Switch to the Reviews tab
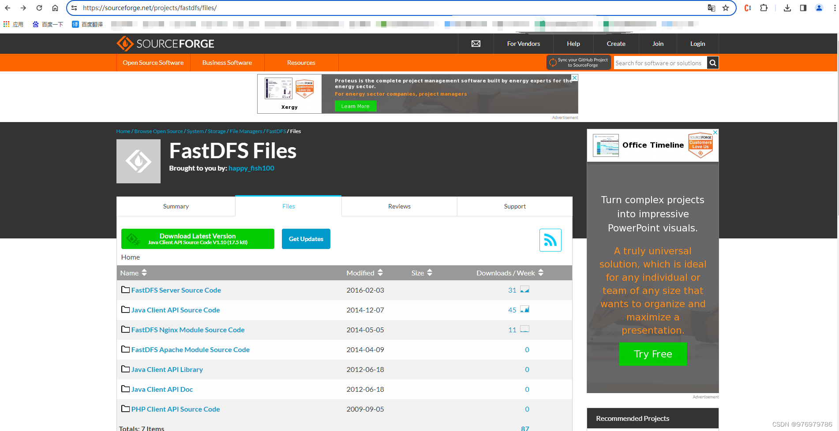839x431 pixels. (x=399, y=206)
